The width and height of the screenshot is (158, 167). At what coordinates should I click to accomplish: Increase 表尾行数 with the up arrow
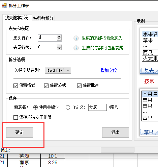[59, 46]
